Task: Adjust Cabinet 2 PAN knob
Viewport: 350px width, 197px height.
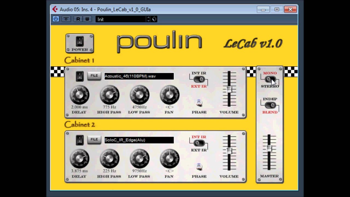Action: pyautogui.click(x=170, y=159)
